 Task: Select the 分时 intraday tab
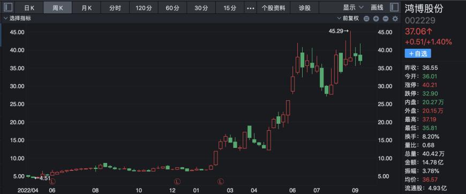pos(115,8)
